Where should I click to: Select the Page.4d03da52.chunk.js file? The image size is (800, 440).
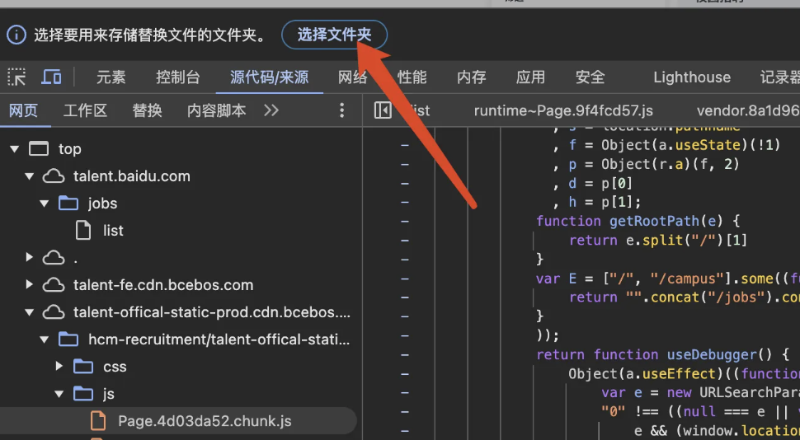[x=204, y=421]
